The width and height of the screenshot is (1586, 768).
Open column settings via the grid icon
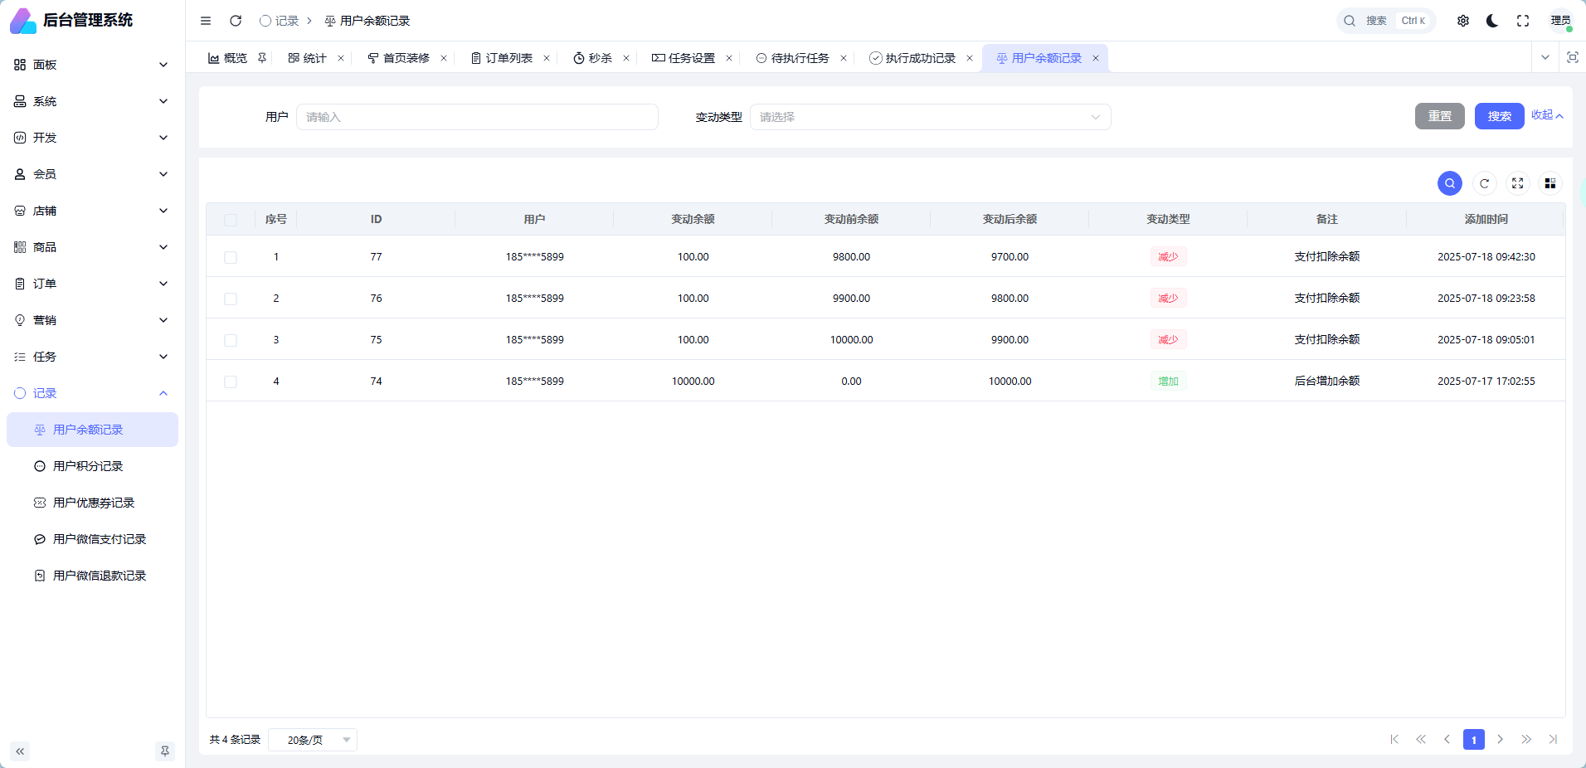click(x=1550, y=183)
